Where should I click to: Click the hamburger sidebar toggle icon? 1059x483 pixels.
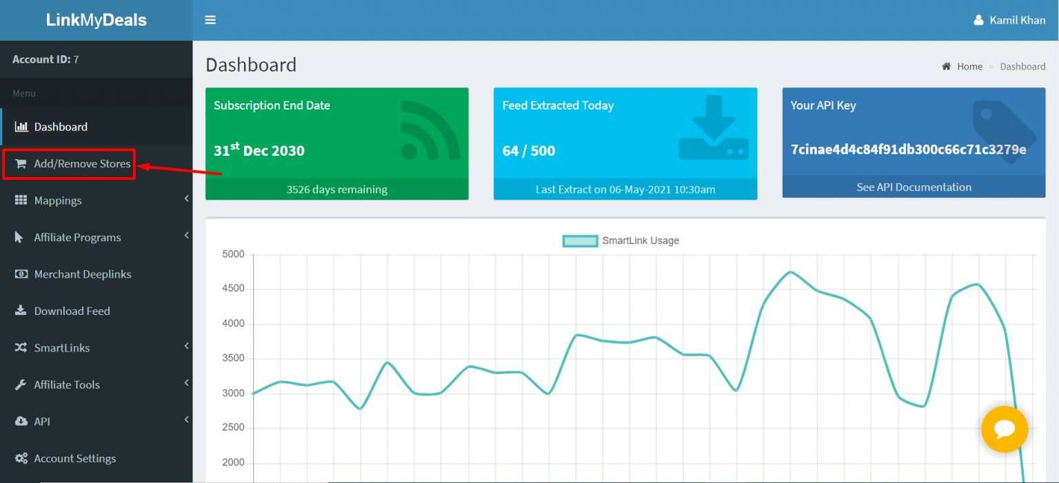(x=210, y=20)
